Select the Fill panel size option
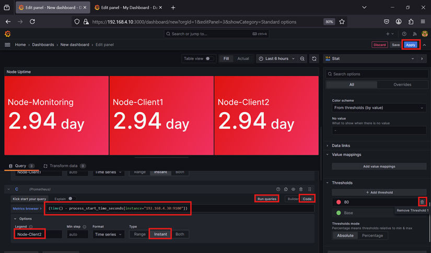This screenshot has height=253, width=431. pyautogui.click(x=226, y=59)
